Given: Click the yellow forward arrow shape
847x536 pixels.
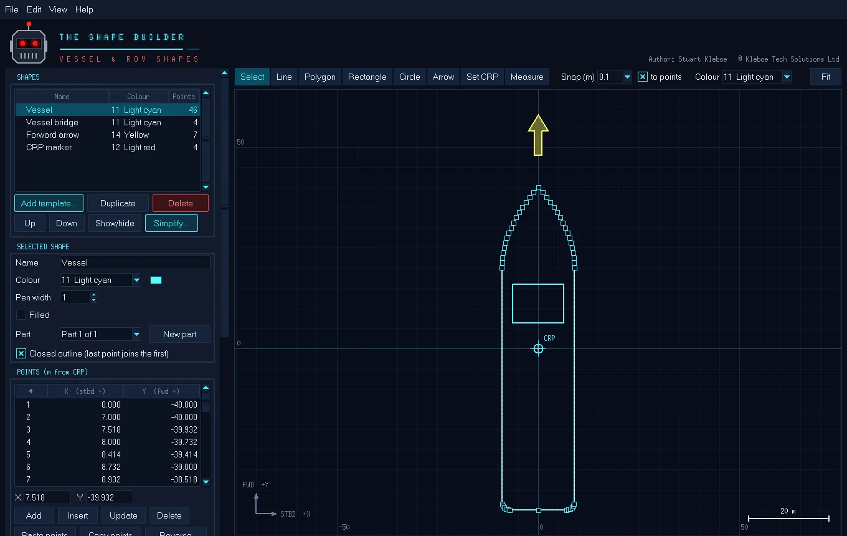Looking at the screenshot, I should 538,135.
